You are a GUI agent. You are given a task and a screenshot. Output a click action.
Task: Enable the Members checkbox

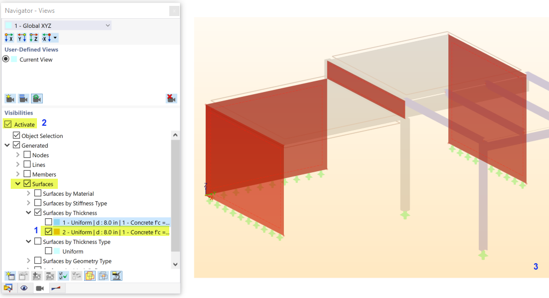pos(27,174)
